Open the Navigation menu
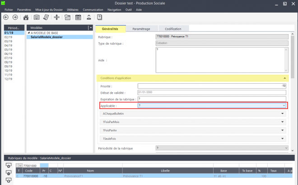Screen dimensions: 298x185 [114, 9]
